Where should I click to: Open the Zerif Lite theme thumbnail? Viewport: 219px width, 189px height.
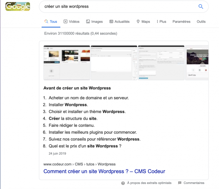click(197, 63)
